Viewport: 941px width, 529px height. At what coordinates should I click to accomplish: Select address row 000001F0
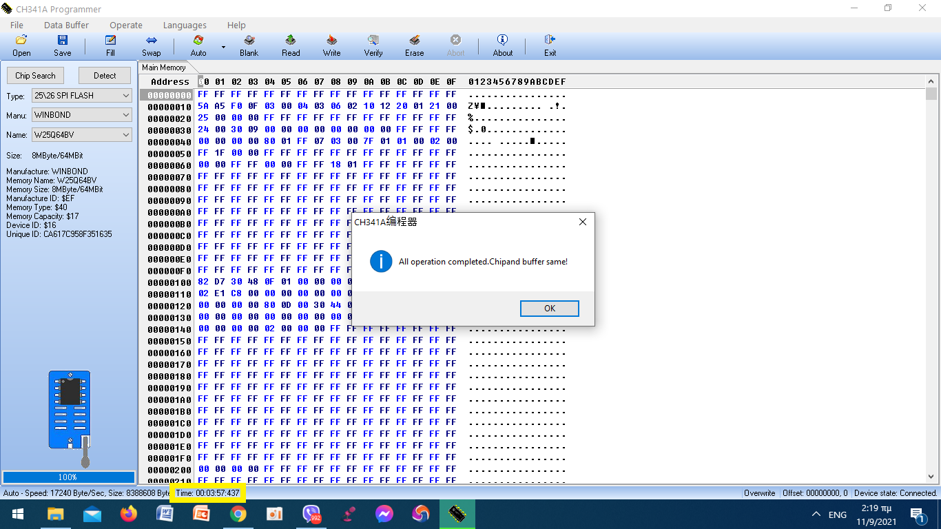click(x=170, y=458)
